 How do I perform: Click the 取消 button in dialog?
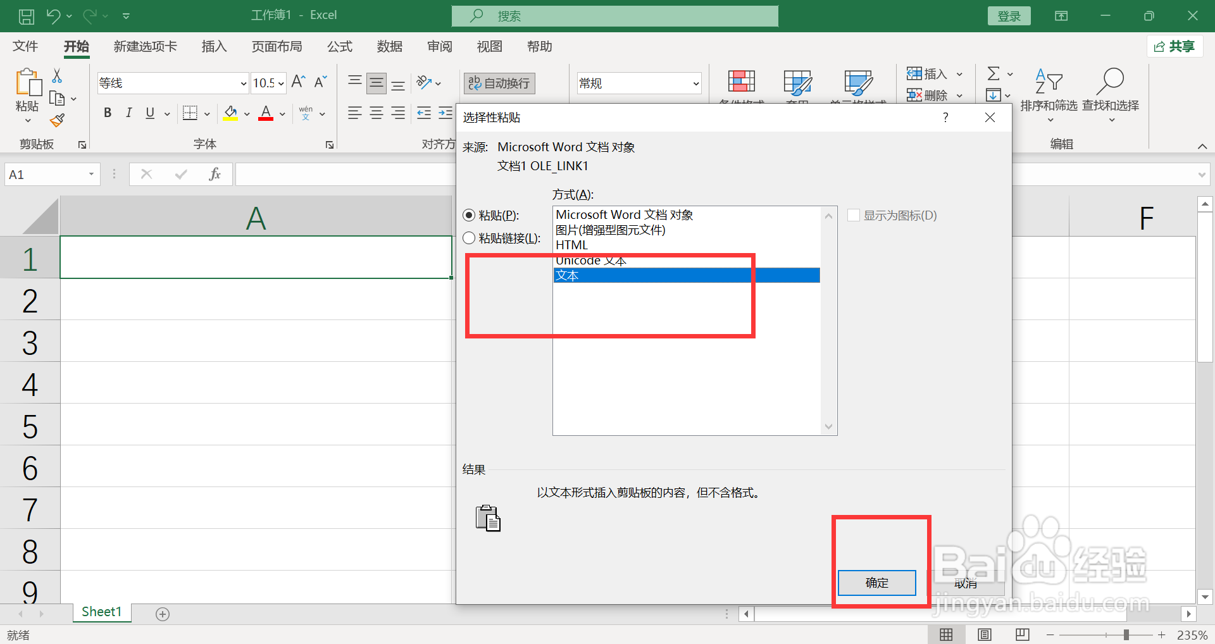click(x=966, y=583)
